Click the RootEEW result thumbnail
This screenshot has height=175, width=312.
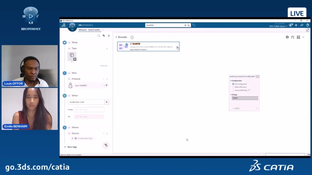click(x=123, y=47)
